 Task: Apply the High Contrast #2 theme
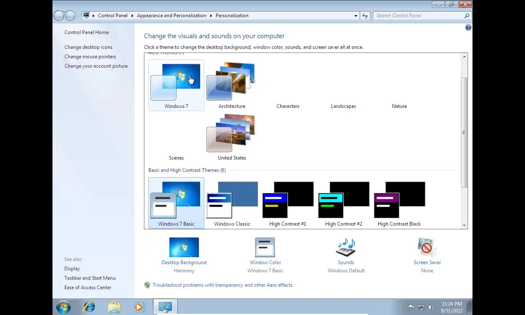coord(343,203)
